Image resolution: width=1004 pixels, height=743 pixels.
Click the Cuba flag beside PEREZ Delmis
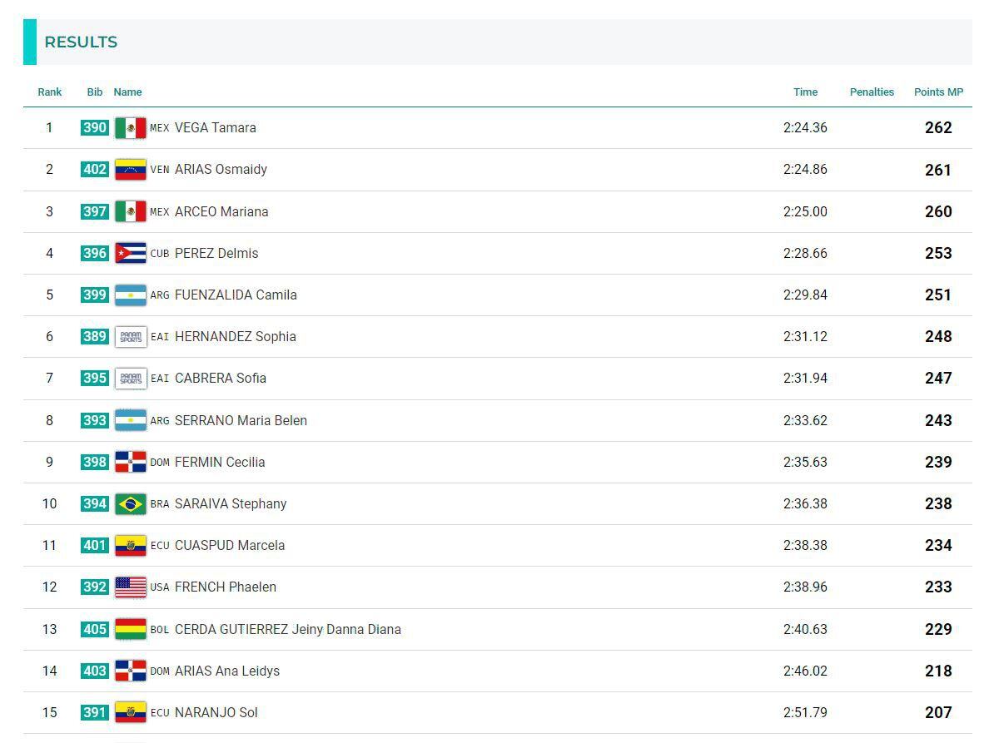coord(130,253)
